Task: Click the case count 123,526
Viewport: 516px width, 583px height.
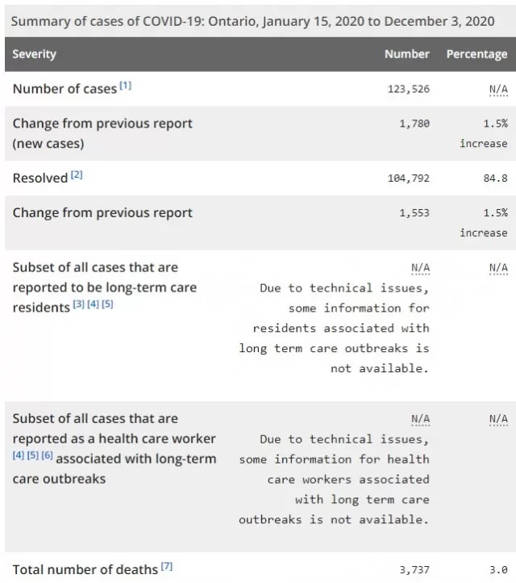Action: point(408,90)
